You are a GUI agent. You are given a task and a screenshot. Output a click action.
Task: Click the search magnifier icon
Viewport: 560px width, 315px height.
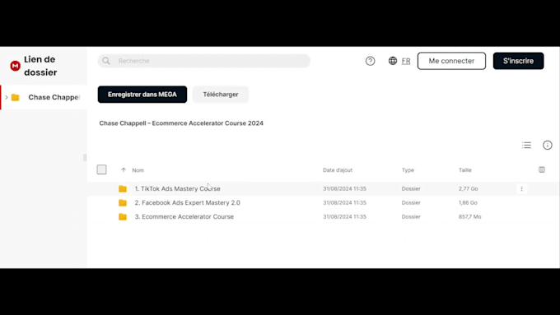(x=106, y=61)
